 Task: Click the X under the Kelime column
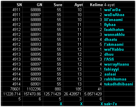tap(102, 104)
